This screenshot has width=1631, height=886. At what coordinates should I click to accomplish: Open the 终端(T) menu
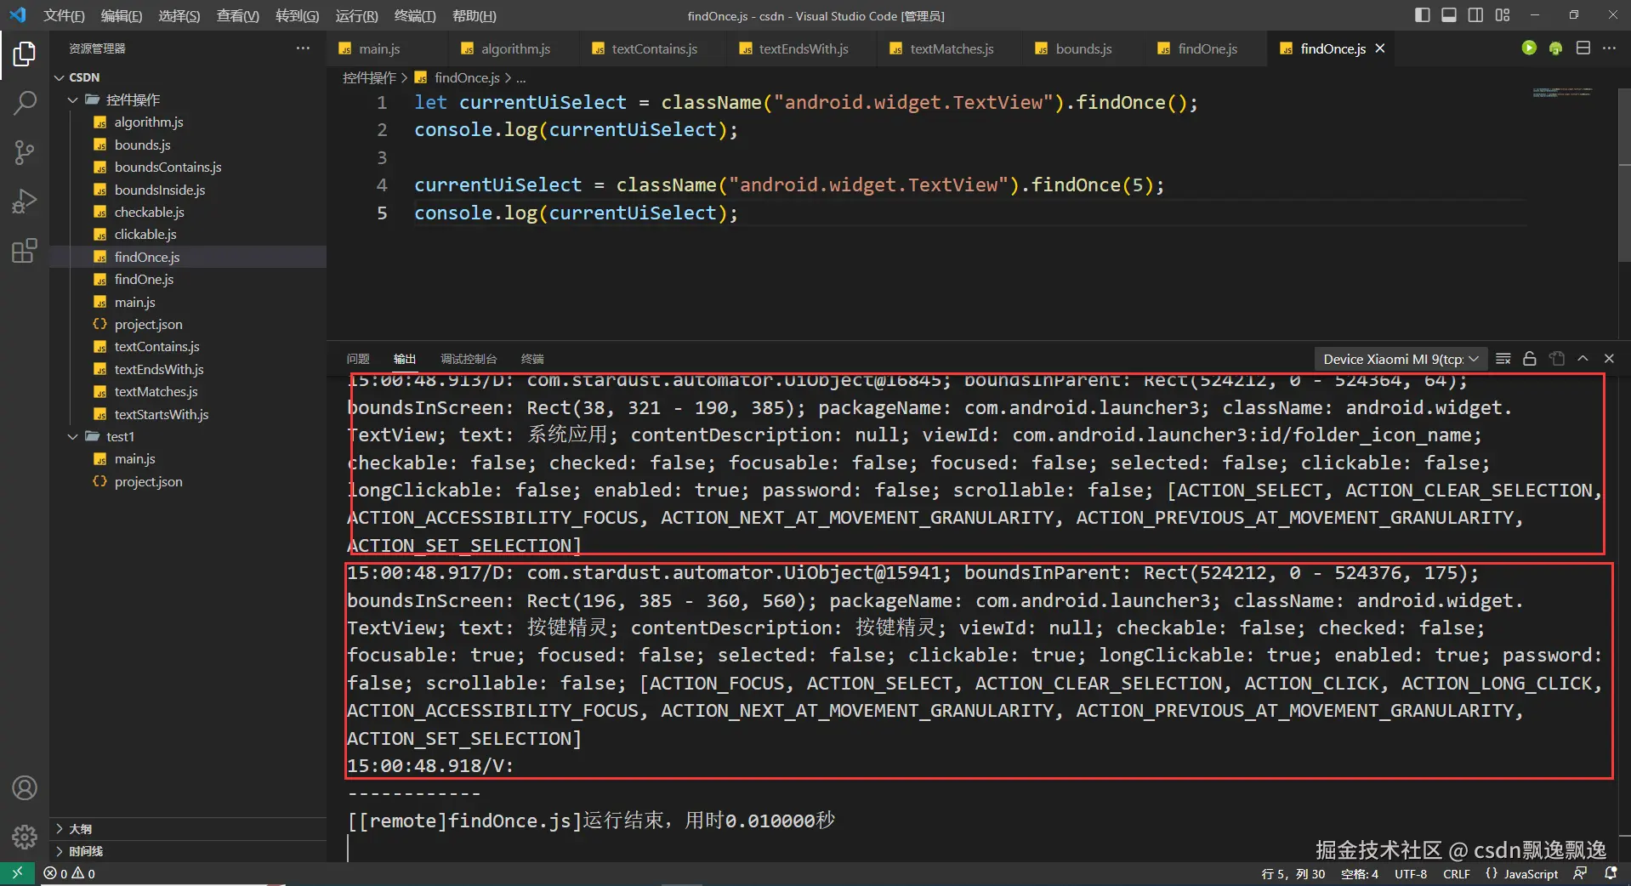click(414, 16)
